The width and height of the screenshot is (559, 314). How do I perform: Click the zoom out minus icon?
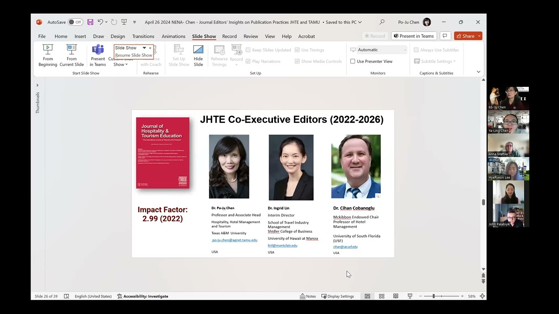(x=421, y=296)
